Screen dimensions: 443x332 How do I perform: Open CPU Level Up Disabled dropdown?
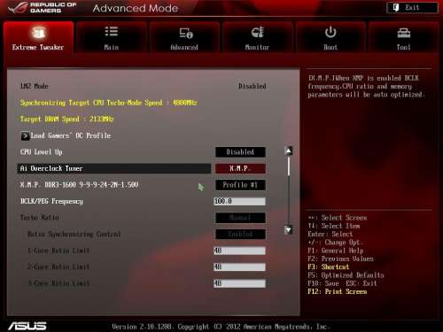click(240, 152)
